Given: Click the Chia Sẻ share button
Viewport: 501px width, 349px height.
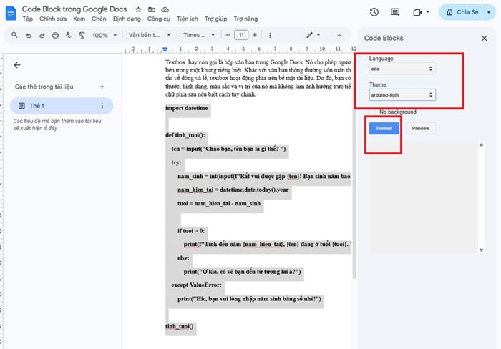Looking at the screenshot, I should pos(462,12).
